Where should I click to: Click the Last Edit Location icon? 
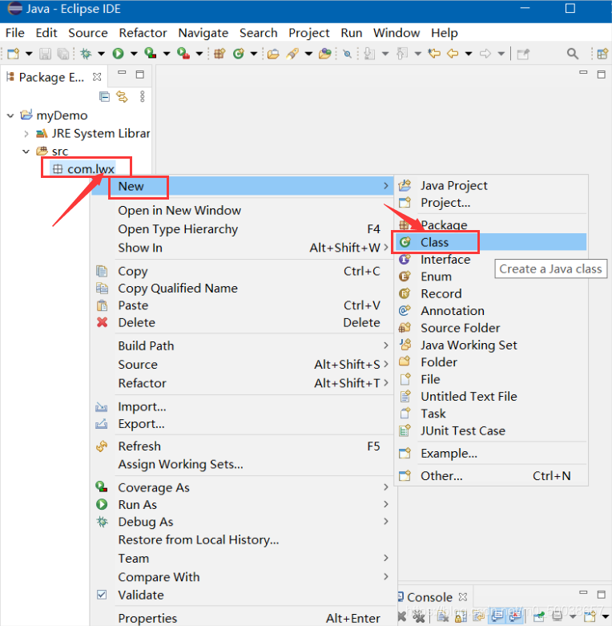tap(434, 53)
